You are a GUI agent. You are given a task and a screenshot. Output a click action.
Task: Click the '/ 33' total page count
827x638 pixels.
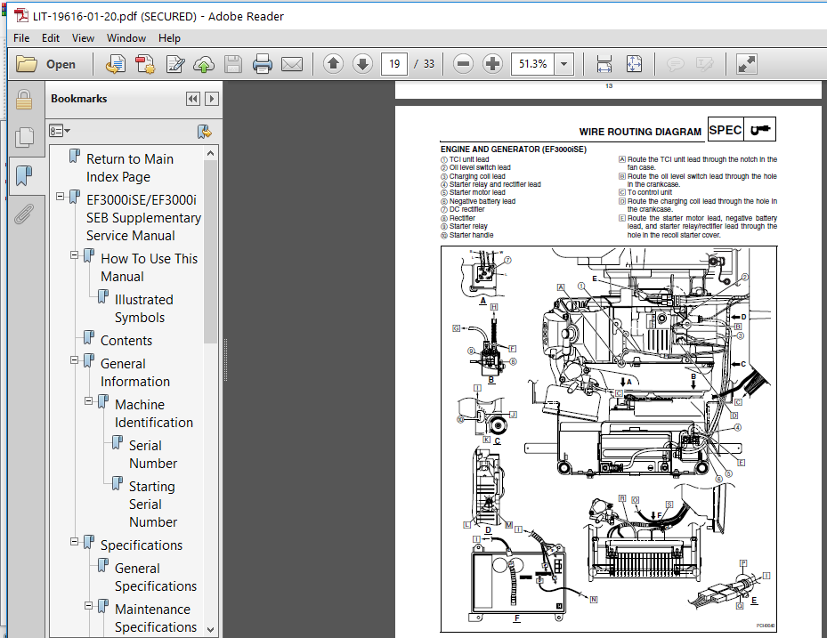click(425, 64)
